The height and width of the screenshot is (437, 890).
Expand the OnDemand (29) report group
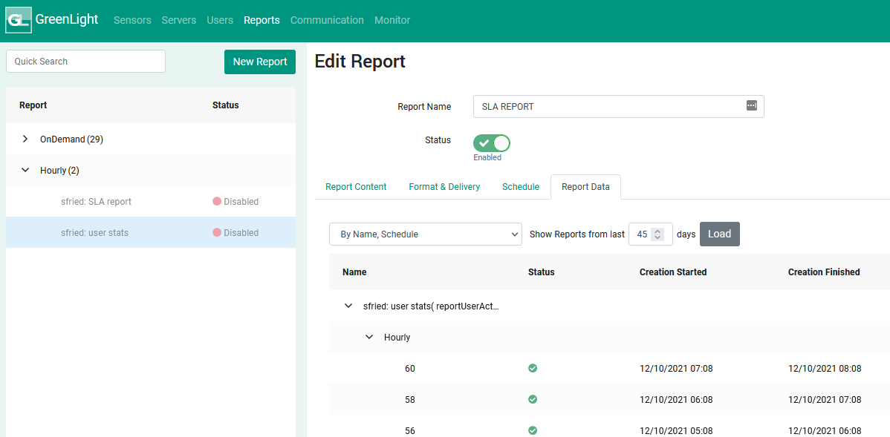click(25, 139)
